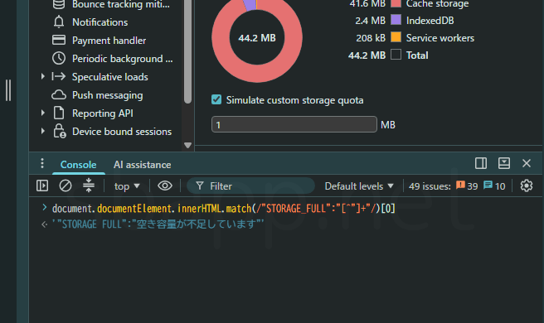Click the Cache storage red swatch

pos(396,3)
